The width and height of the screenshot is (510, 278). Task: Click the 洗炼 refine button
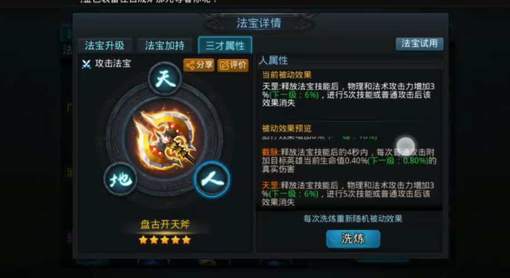point(353,239)
